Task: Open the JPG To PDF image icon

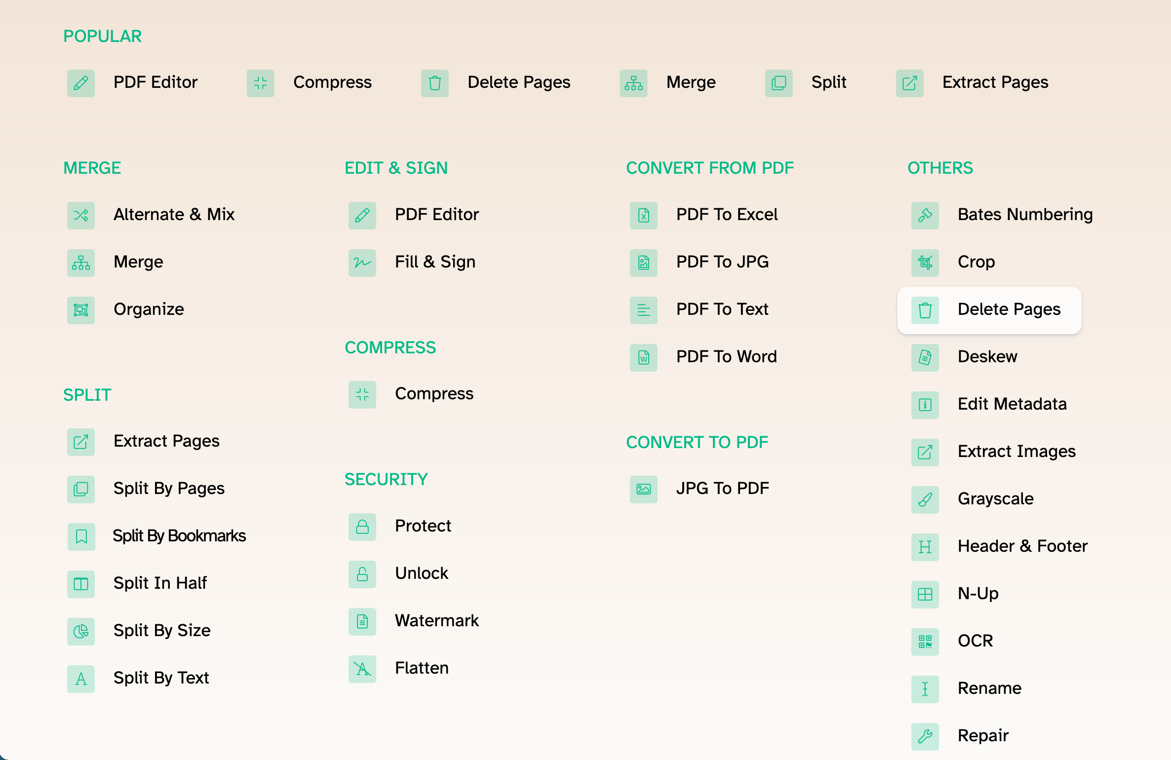Action: [x=643, y=489]
